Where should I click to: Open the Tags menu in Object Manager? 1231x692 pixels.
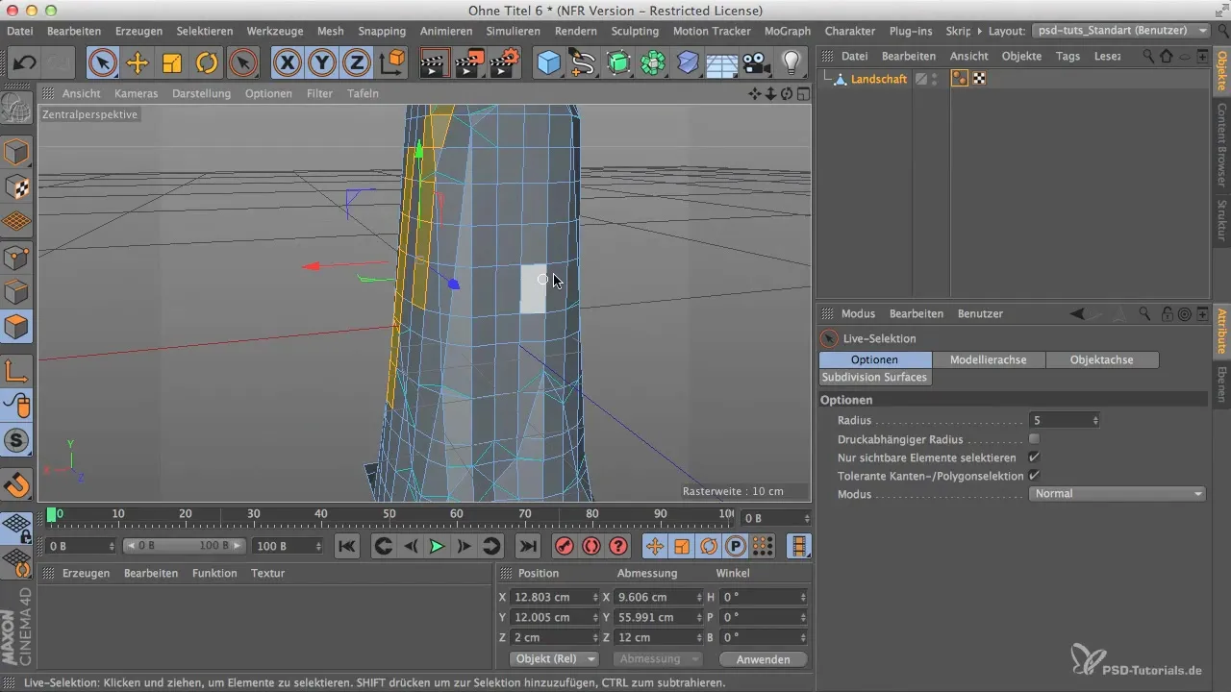(x=1068, y=56)
